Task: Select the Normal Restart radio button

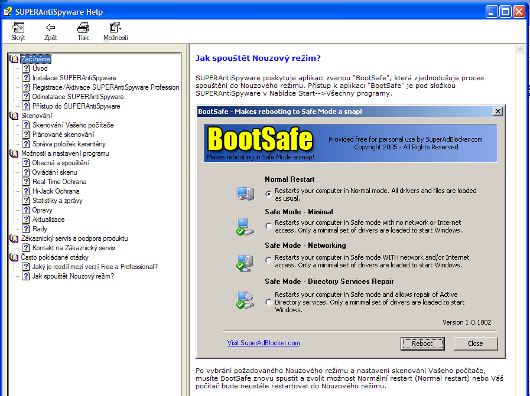Action: 269,194
